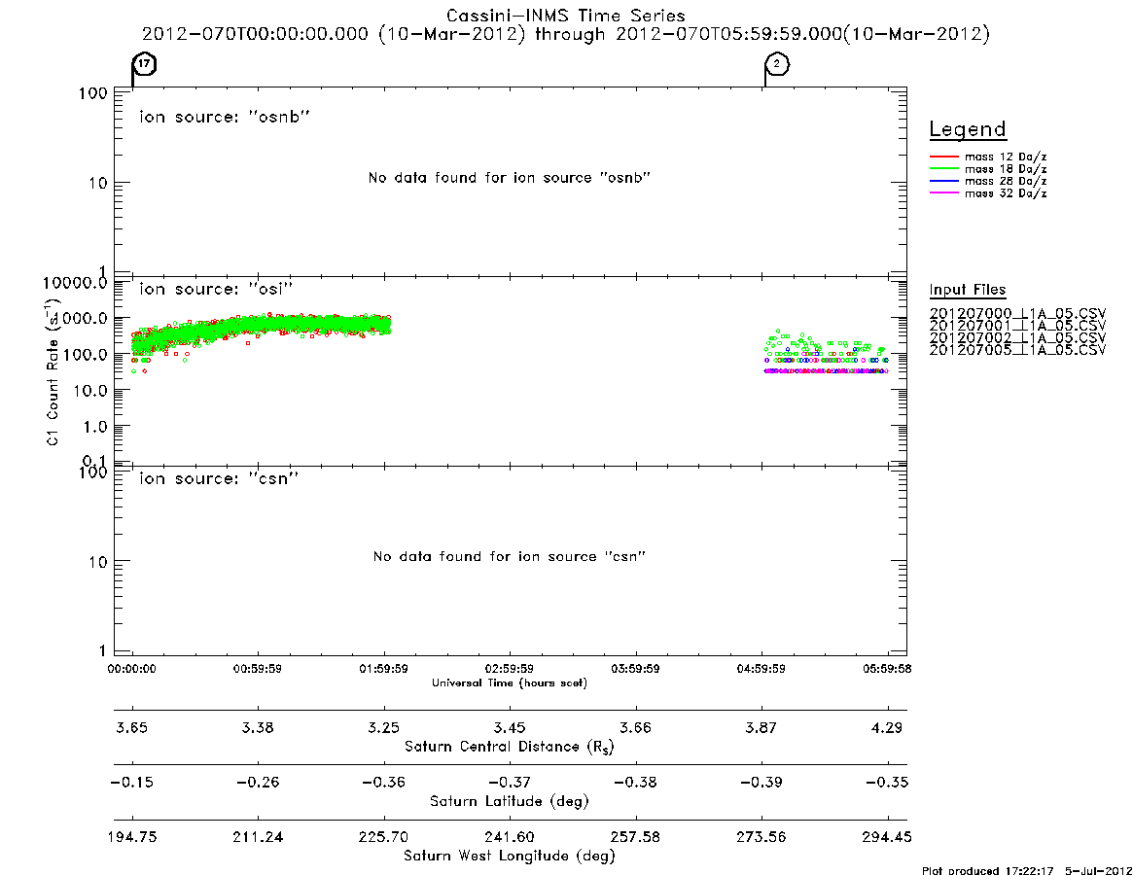Click the longitude value 294.45
Screen dimensions: 1133x875
(887, 837)
